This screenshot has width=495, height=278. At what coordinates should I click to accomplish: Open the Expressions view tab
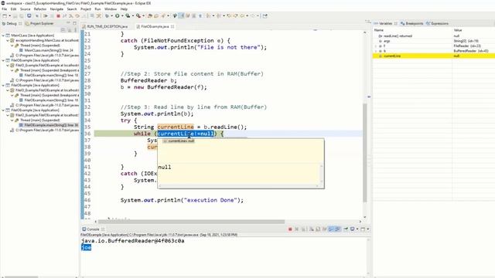437,23
